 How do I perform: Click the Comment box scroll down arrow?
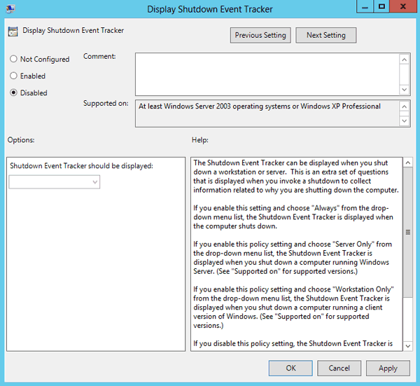coord(404,89)
